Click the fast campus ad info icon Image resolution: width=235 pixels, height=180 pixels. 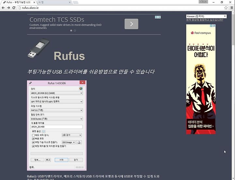tap(211, 26)
